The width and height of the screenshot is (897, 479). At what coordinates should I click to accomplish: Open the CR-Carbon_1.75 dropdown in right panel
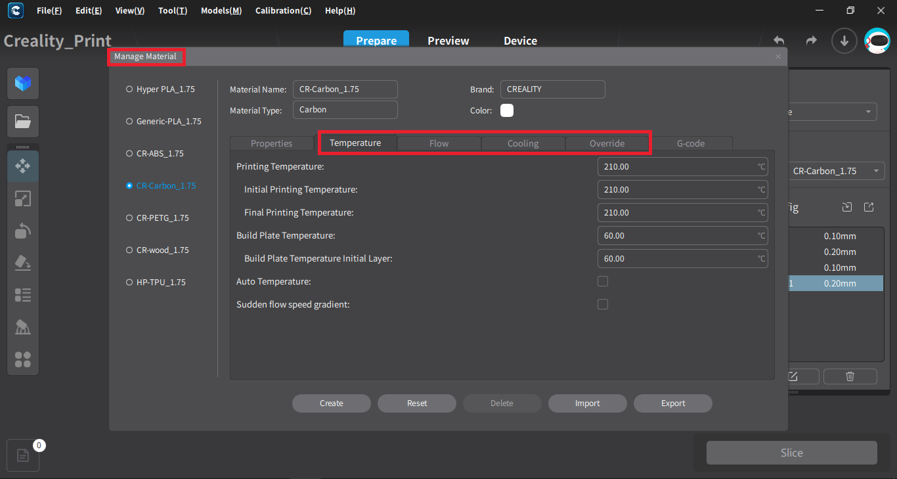835,171
